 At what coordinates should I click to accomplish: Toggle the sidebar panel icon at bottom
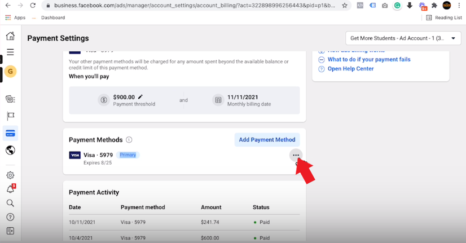pos(10,231)
